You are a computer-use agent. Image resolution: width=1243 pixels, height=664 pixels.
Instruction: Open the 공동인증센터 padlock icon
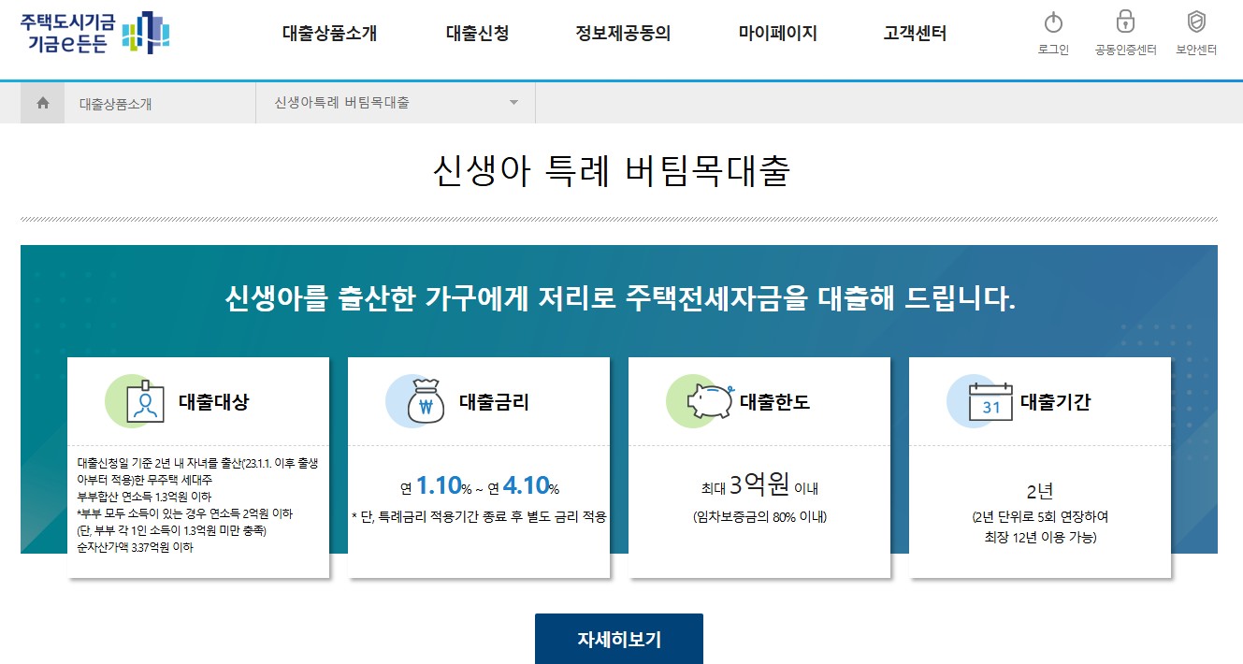pos(1125,23)
